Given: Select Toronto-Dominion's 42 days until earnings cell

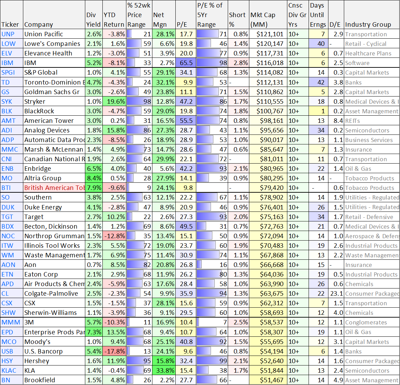Looking at the screenshot, I should coord(318,82).
